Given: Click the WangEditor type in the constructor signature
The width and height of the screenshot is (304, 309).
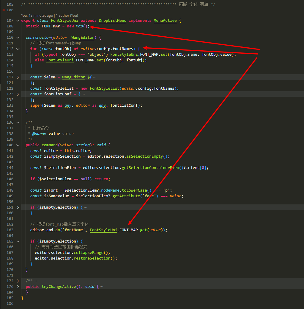Looking at the screenshot, I should click(83, 38).
